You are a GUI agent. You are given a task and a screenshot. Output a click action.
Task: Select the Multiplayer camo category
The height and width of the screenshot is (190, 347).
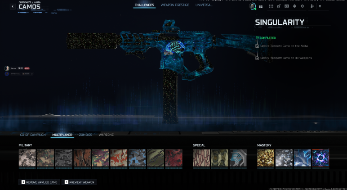[x=62, y=135]
